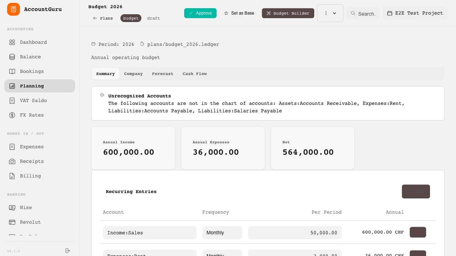Click the logout icon in sidebar footer
Screen dimensions: 456x256
(68, 251)
